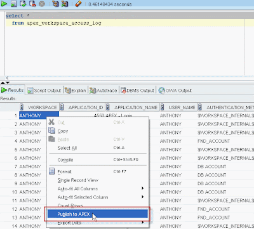Click the Autotrace toolbar icon
The image size is (254, 229).
tap(65, 4)
